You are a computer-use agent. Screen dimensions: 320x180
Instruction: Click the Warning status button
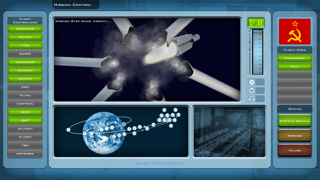pyautogui.click(x=294, y=135)
